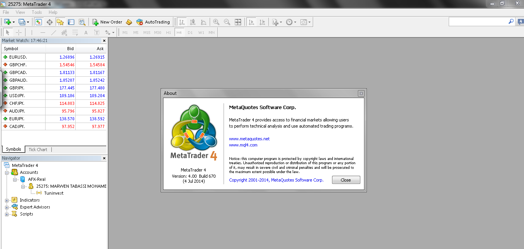Open the www.mql4.com link
The height and width of the screenshot is (249, 524).
coord(243,145)
